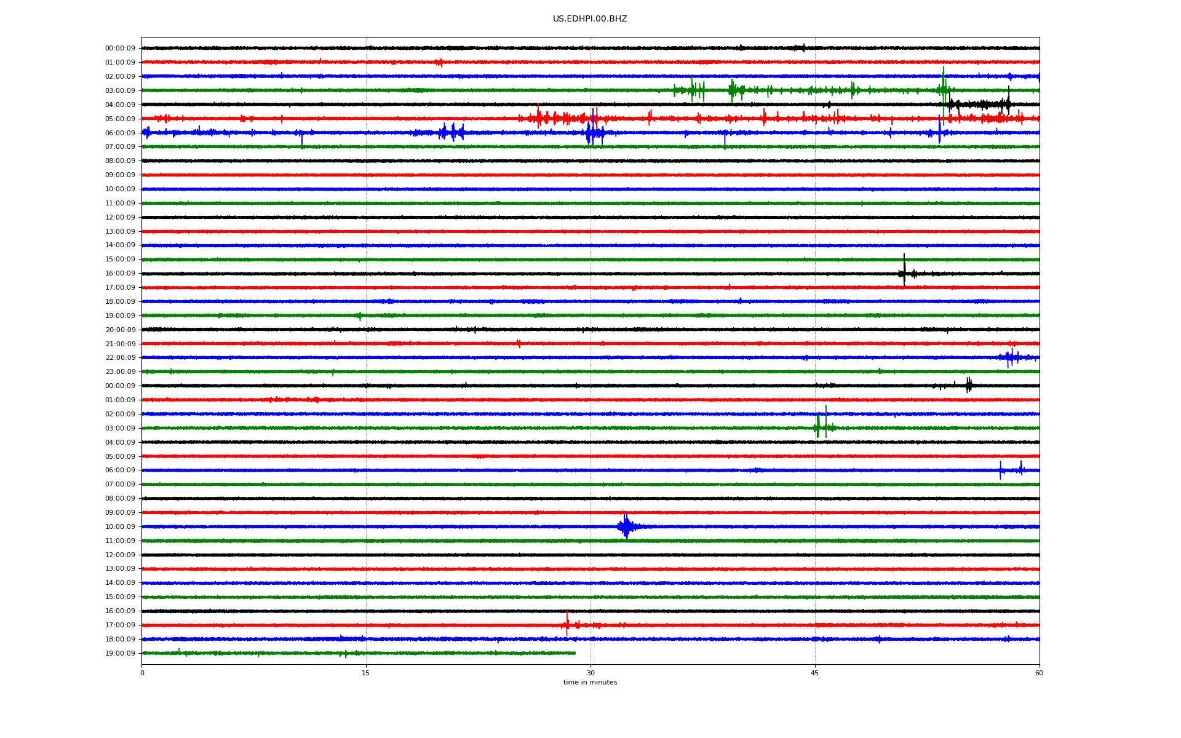Click the 'time in minutes' axis label
Viewport: 1181px width, 738px height.
pyautogui.click(x=589, y=682)
